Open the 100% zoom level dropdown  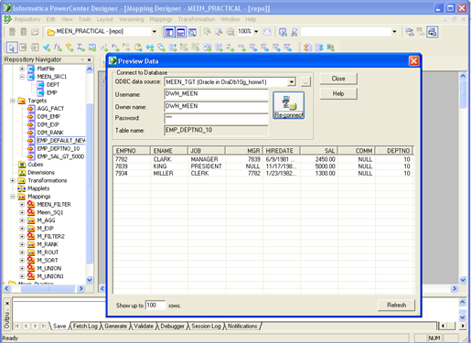tap(256, 31)
